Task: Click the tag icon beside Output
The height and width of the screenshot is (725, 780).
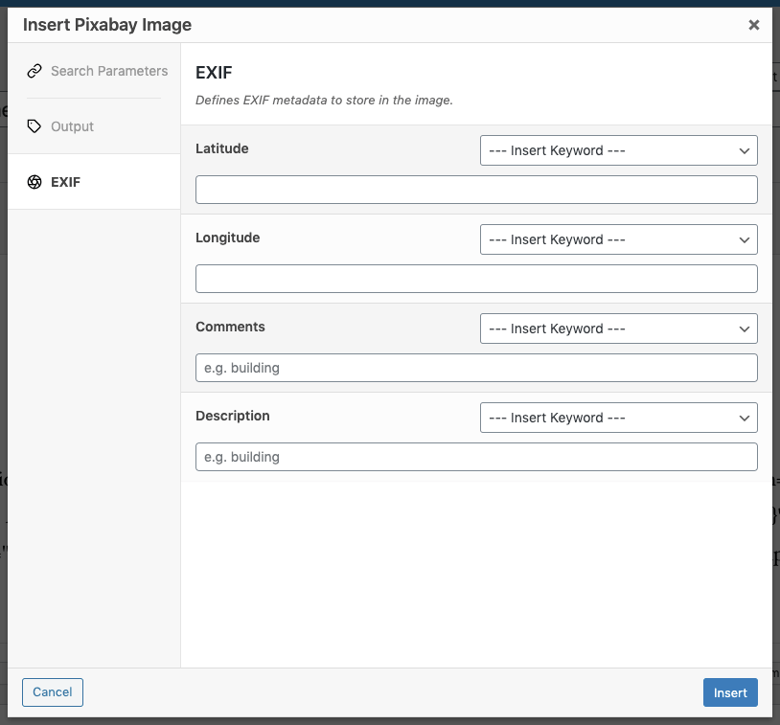Action: coord(34,126)
